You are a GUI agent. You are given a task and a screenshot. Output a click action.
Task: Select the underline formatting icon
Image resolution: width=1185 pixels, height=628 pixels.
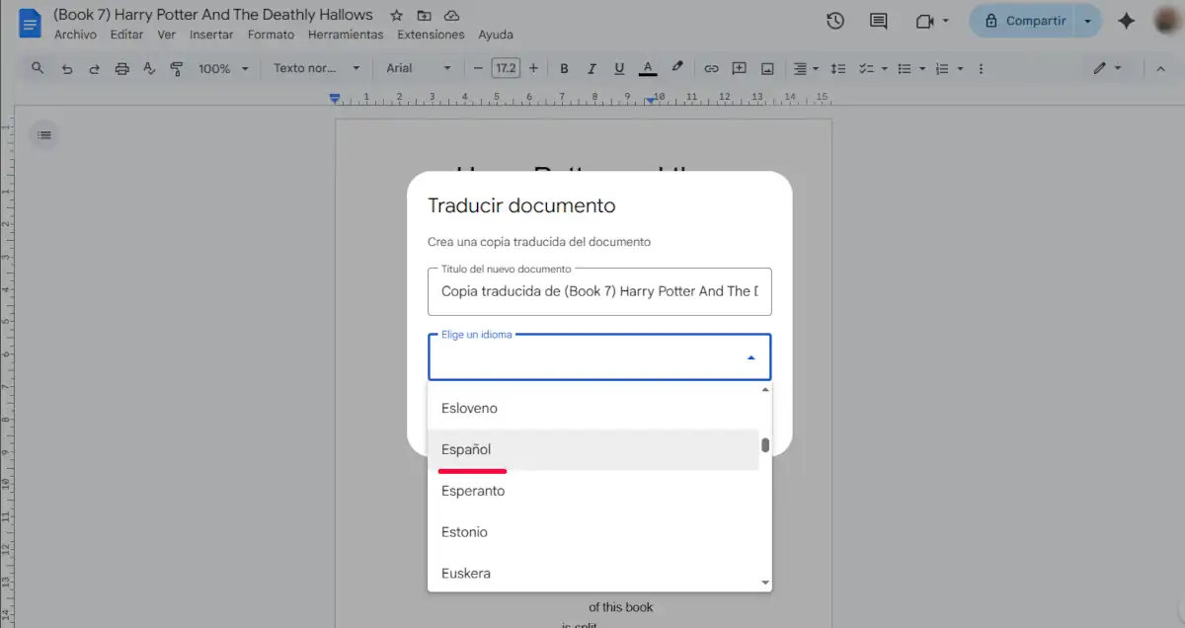pyautogui.click(x=619, y=68)
